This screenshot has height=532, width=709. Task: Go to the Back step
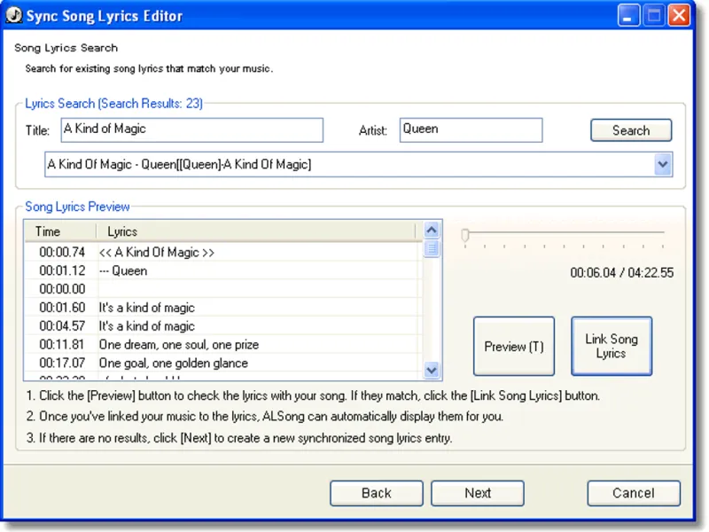click(x=377, y=493)
